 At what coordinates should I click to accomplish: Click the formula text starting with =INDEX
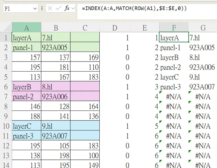(x=134, y=9)
